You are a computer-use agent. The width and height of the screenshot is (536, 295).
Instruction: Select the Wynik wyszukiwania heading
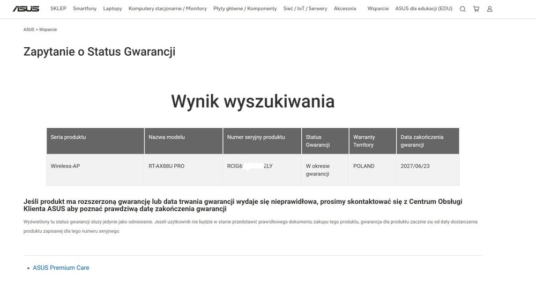click(252, 101)
